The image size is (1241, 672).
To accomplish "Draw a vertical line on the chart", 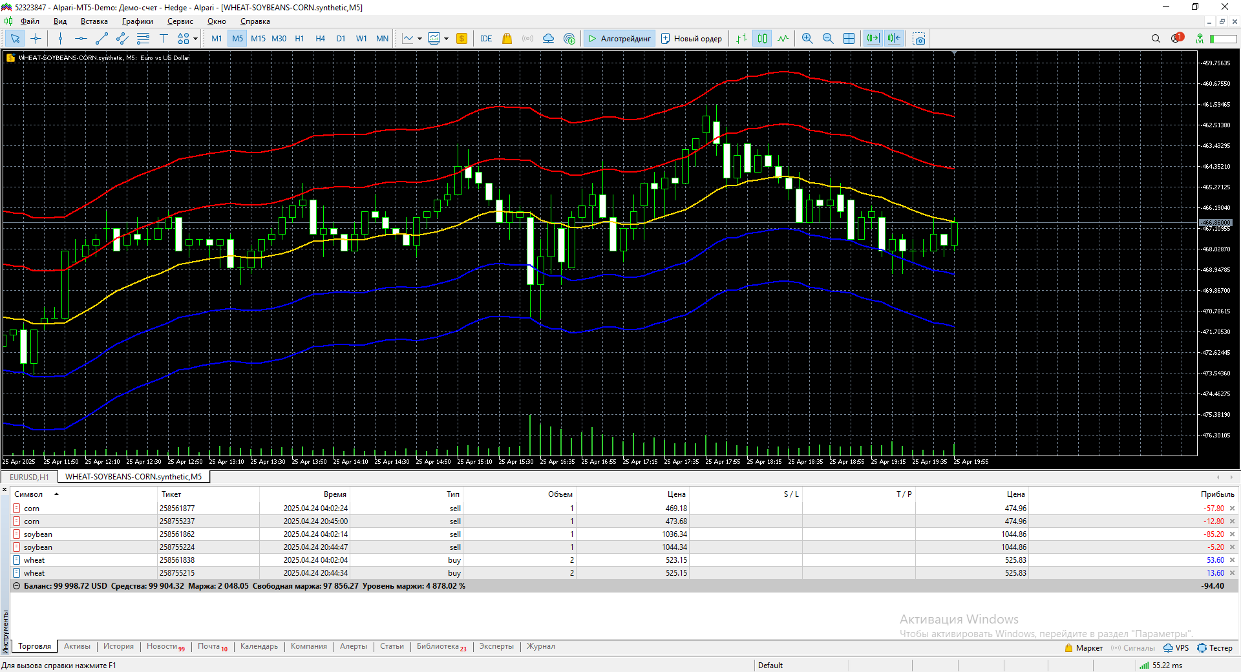I will coord(60,39).
